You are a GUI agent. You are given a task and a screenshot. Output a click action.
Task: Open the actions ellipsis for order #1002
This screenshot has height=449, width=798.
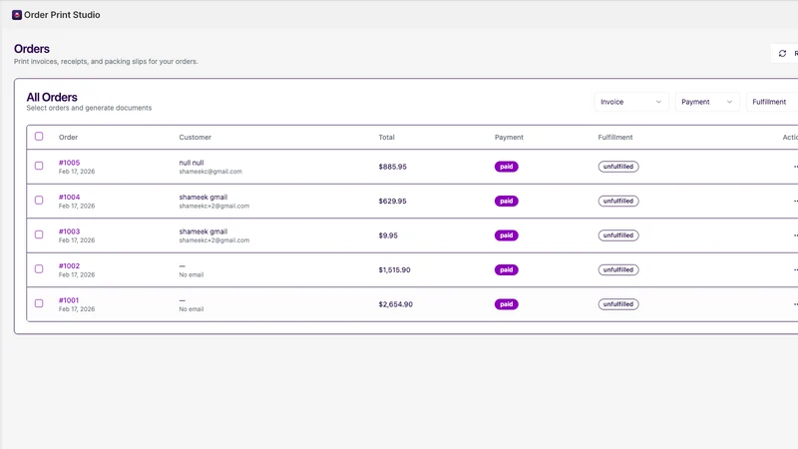click(795, 269)
